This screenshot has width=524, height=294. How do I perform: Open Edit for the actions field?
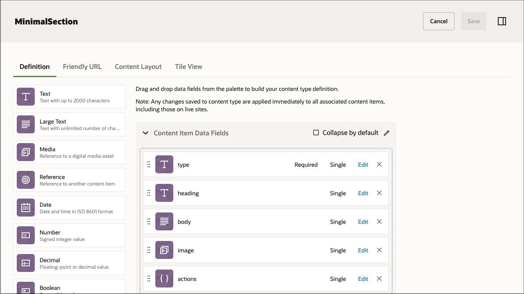363,279
